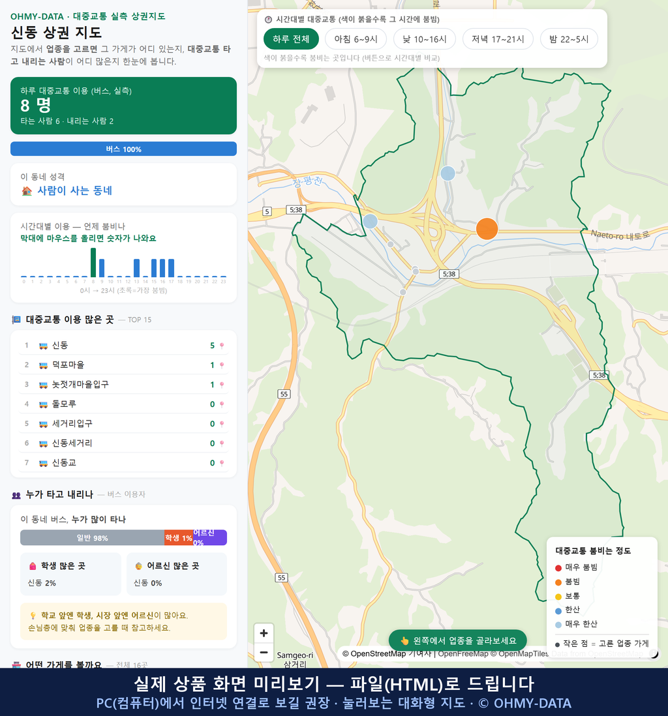Select the 낮 10~16시 time filter
The image size is (668, 716).
pos(425,39)
